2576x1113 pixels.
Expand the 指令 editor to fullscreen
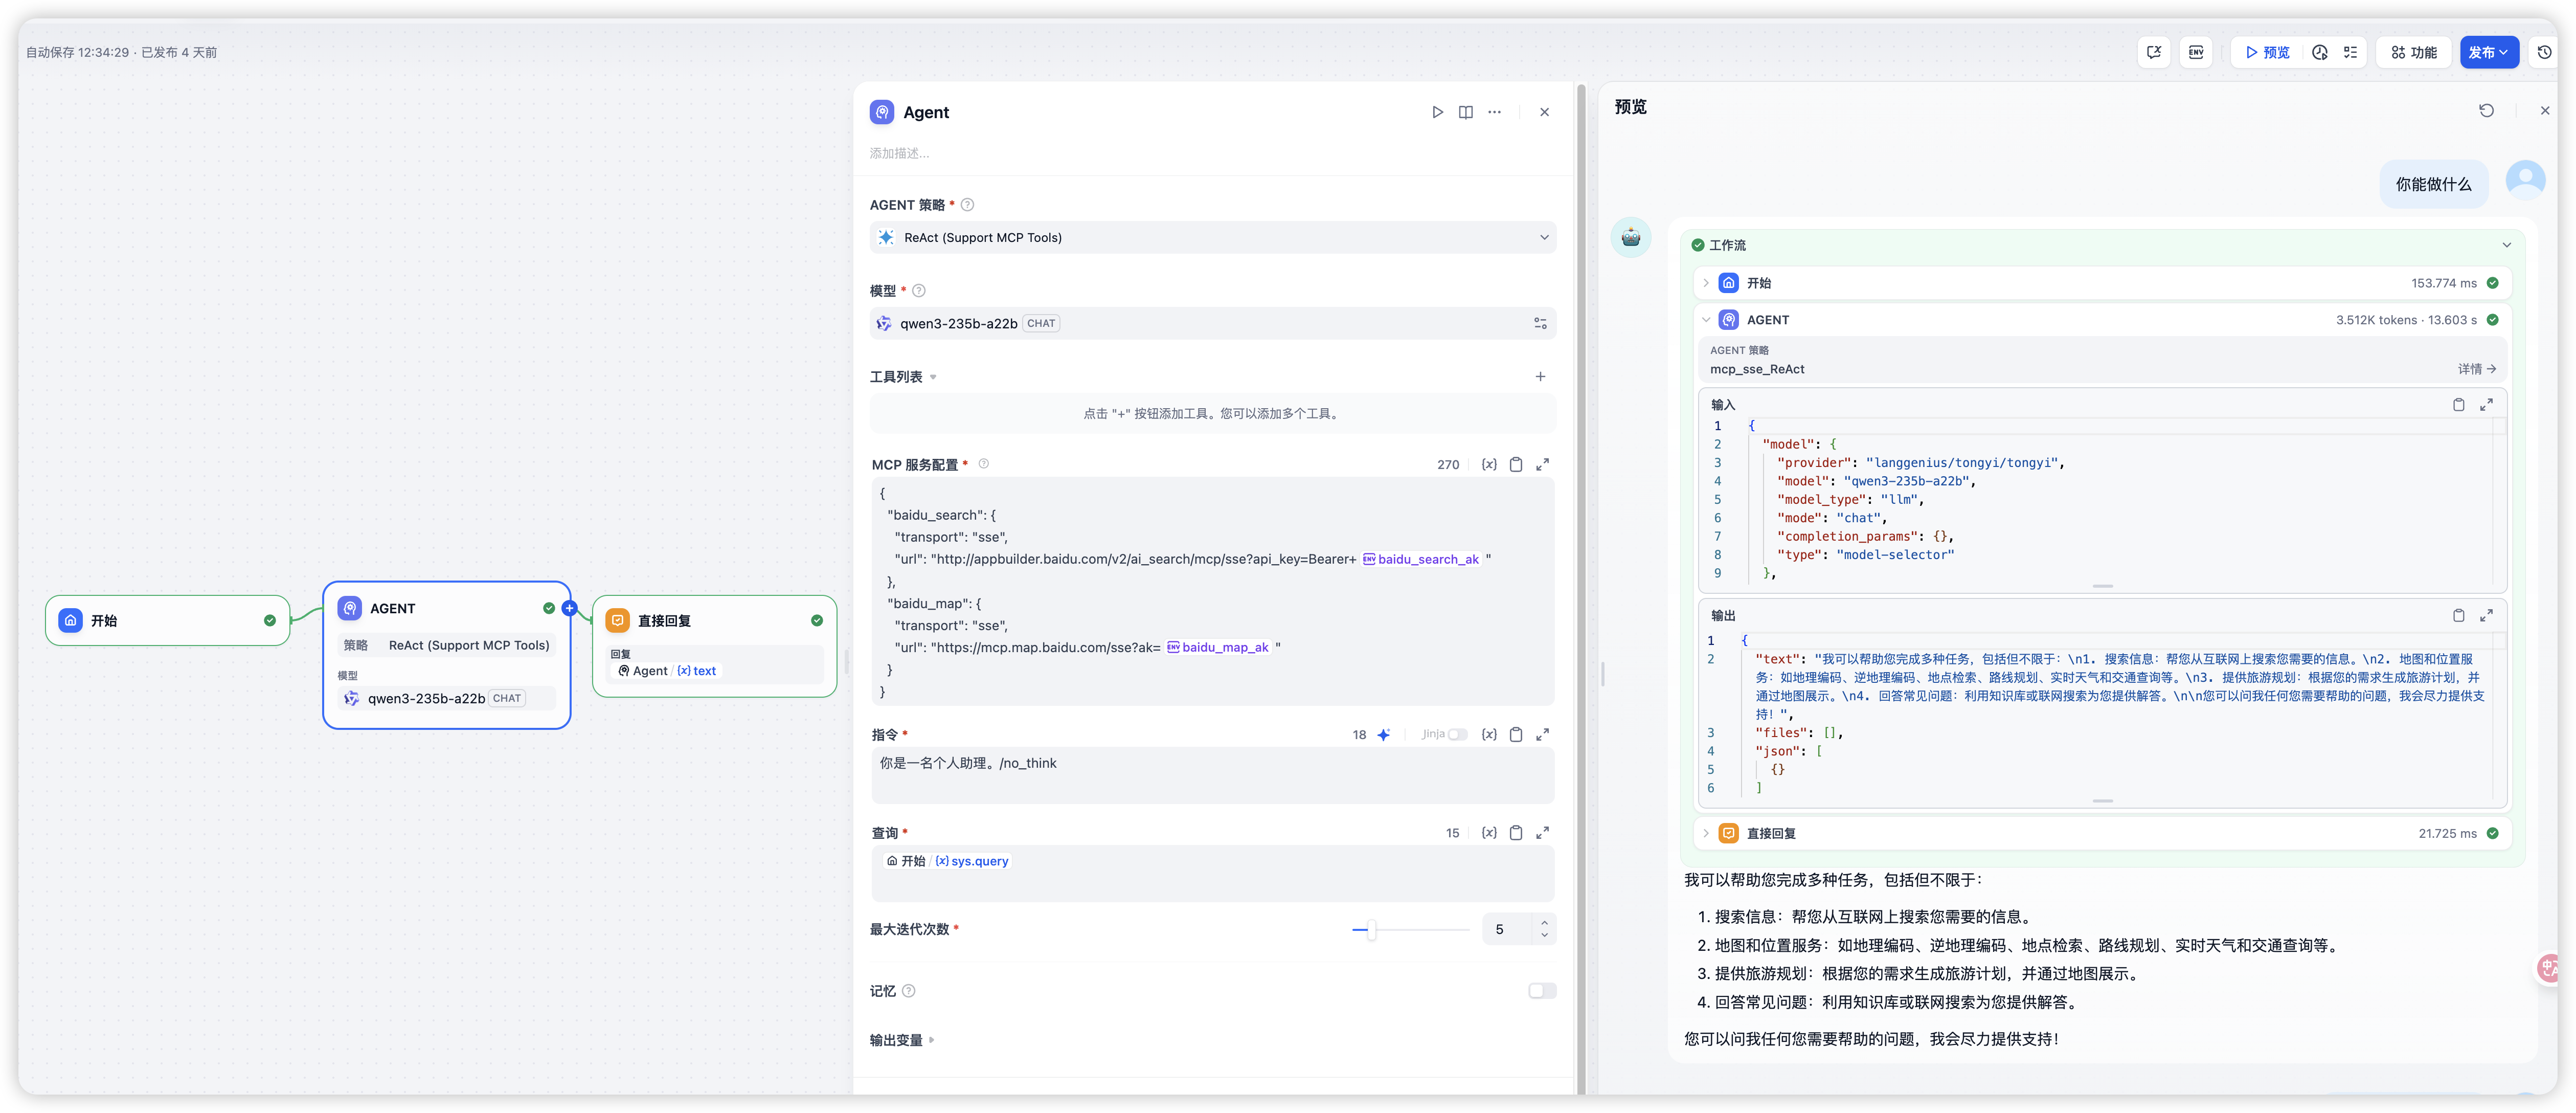[1543, 734]
